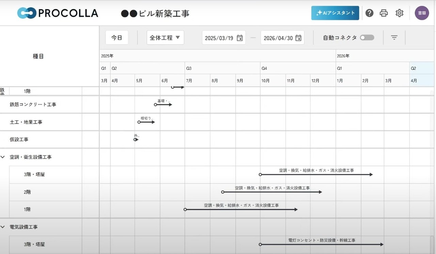436x254 pixels.
Task: Collapse the 電気設備工事 group
Action: 3,227
